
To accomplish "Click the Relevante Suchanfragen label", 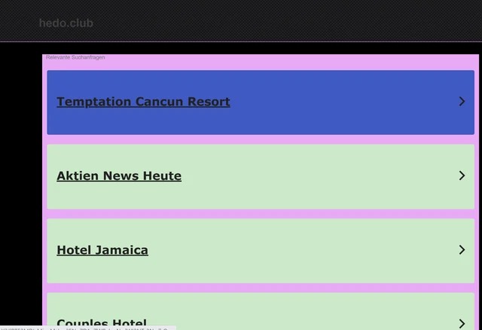I will pos(75,57).
